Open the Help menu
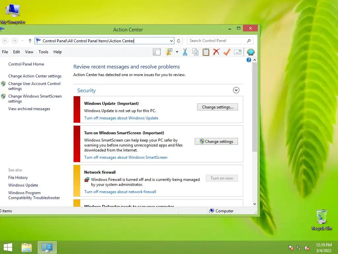 (57, 52)
